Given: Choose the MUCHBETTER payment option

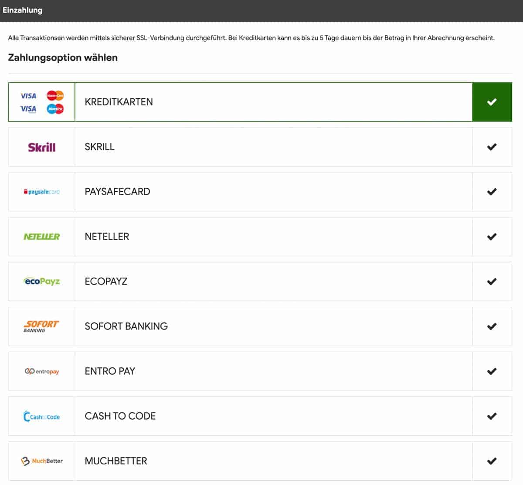Looking at the screenshot, I should [260, 461].
